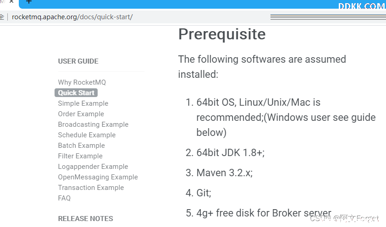Click the RELEASE NOTES section heading
The height and width of the screenshot is (227, 386).
(x=85, y=219)
